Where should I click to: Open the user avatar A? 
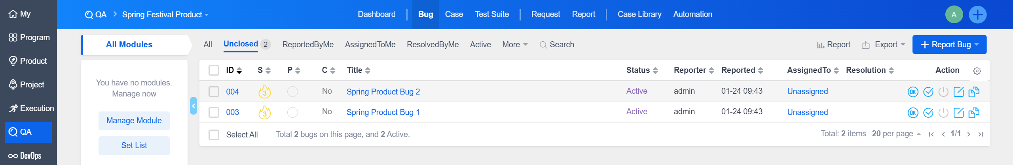[x=954, y=15]
